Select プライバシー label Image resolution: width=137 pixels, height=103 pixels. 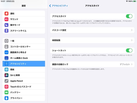click(16, 98)
